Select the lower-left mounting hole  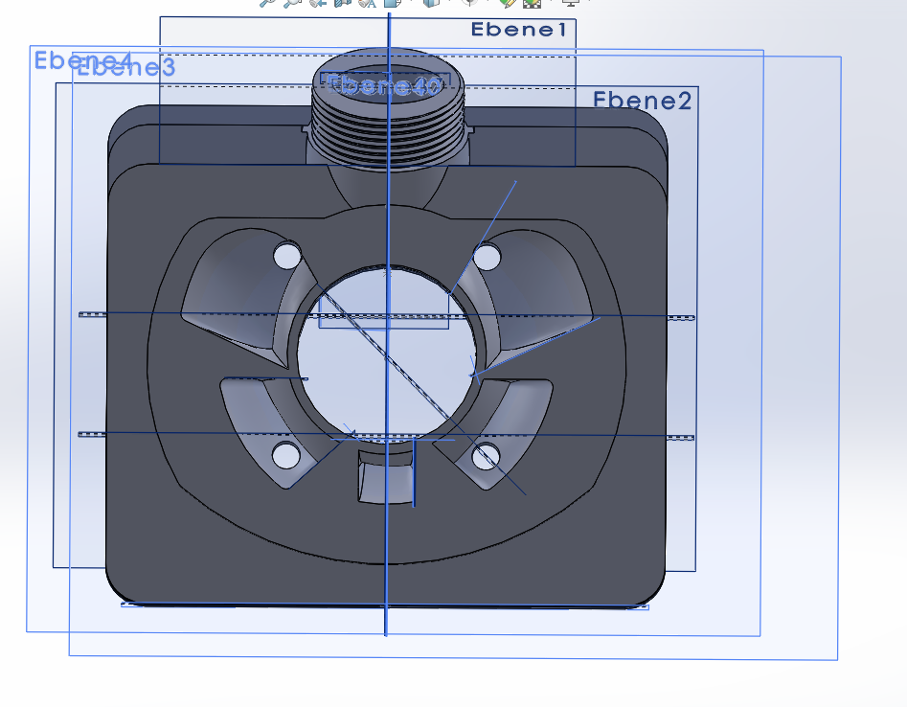coord(284,455)
